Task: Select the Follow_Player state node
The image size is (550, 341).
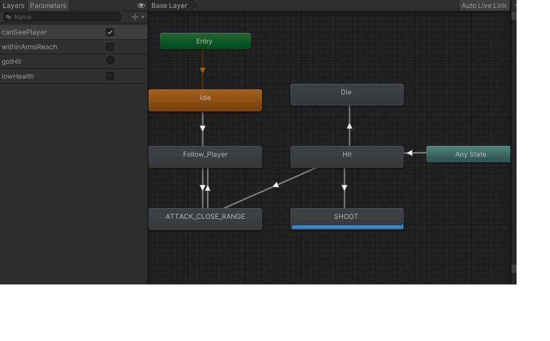Action: coord(205,157)
